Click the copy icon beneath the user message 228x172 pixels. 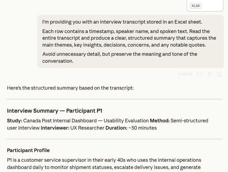coord(219,74)
